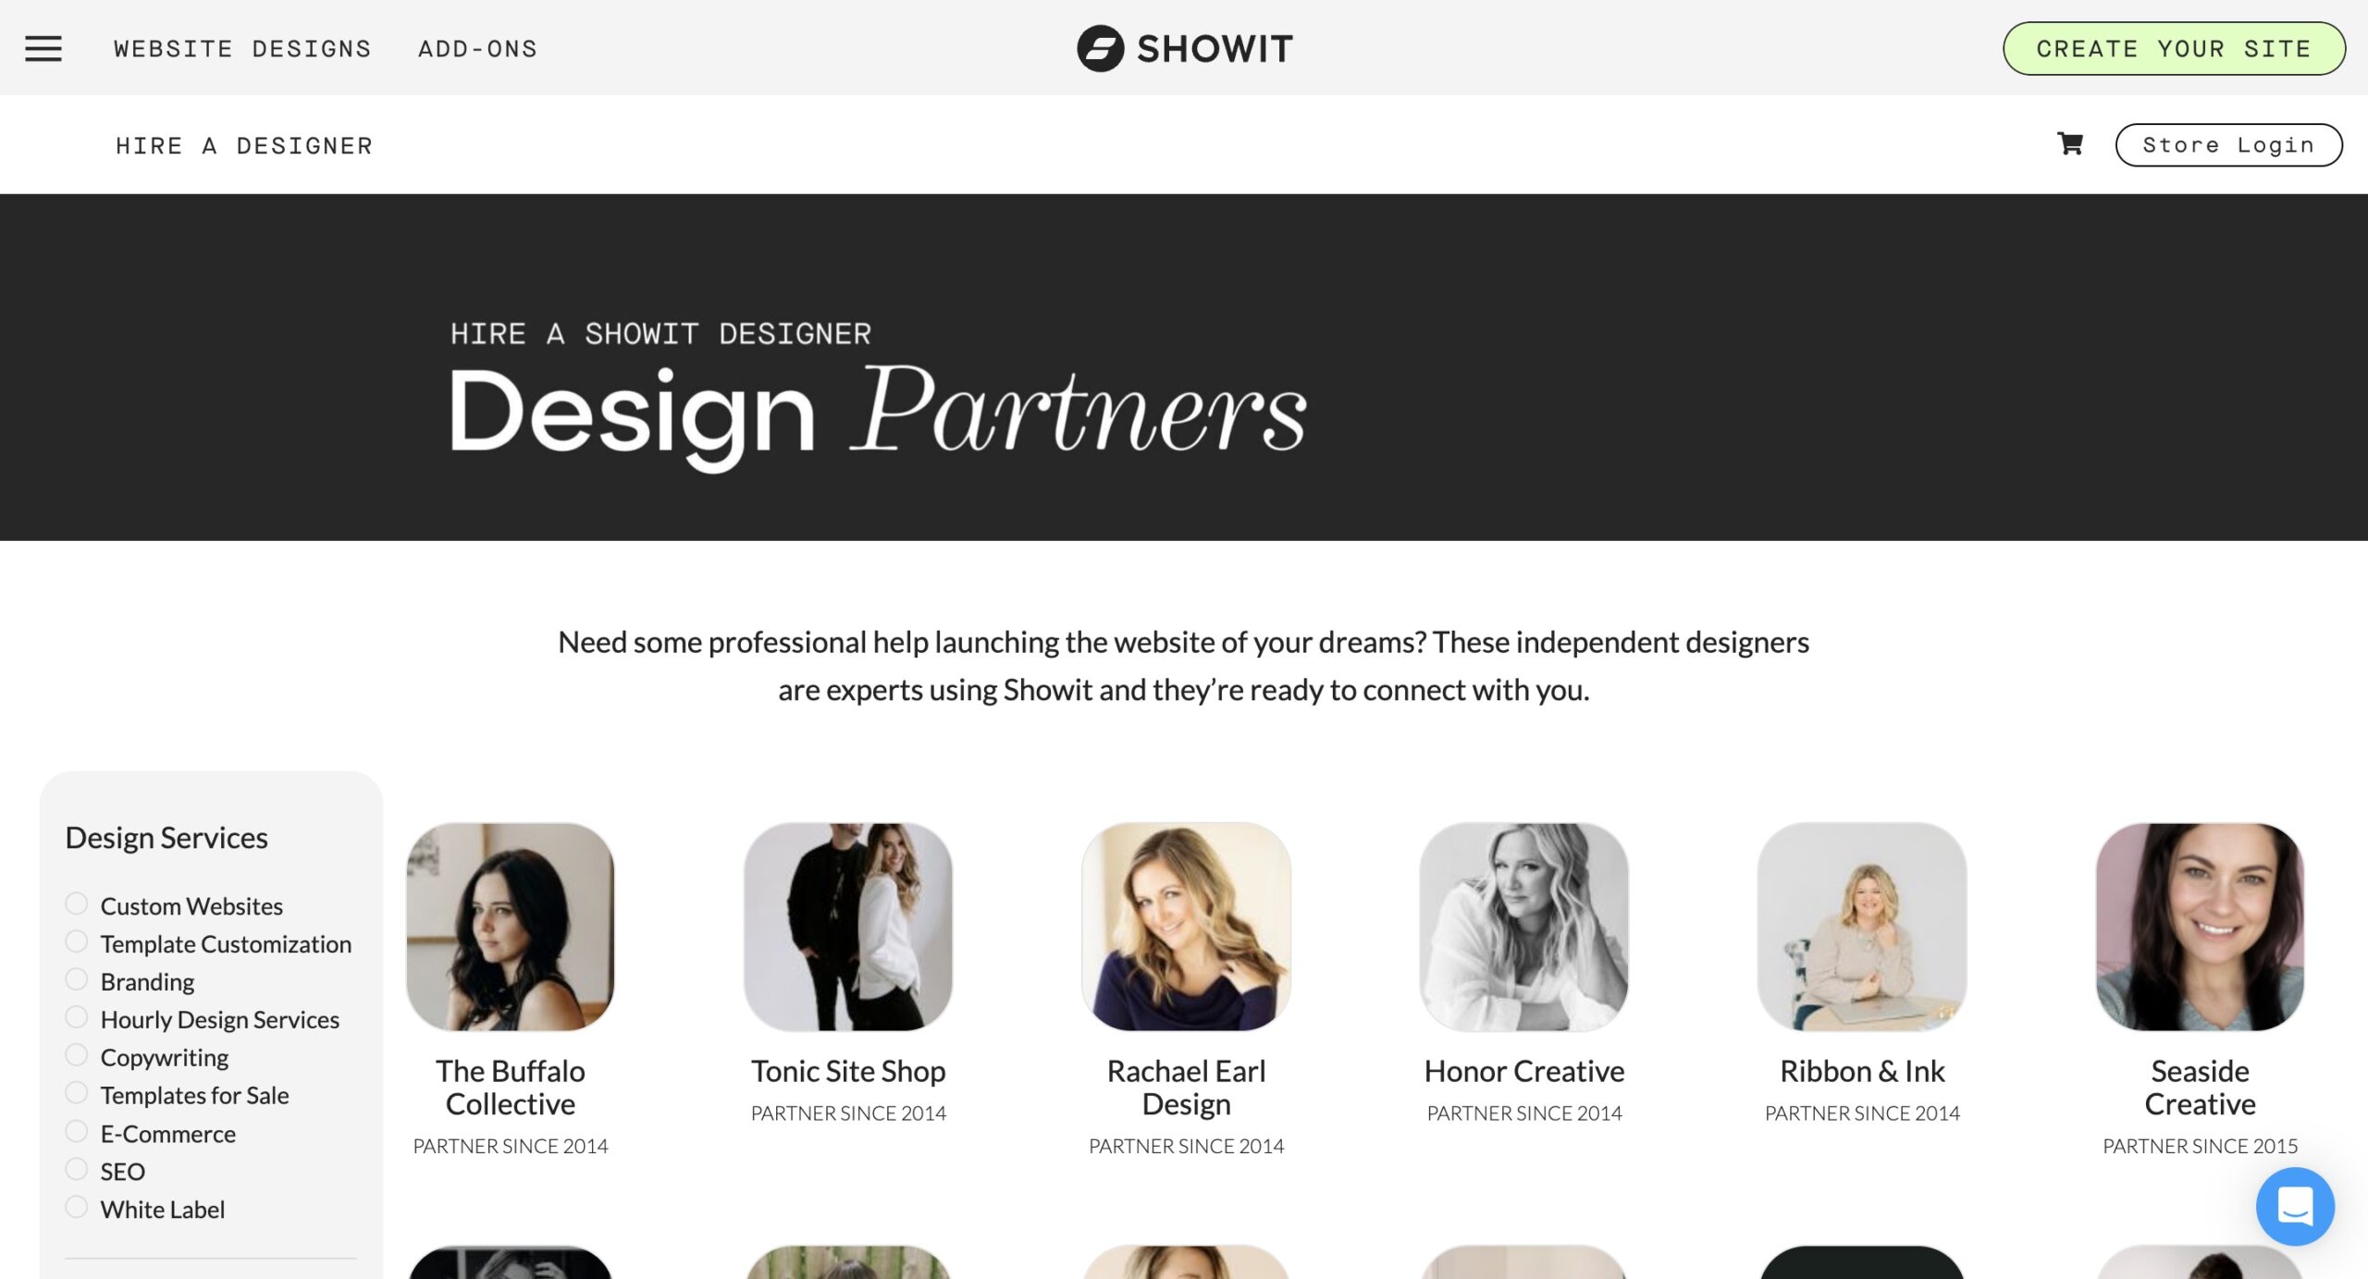Open the blue chat support bubble
The width and height of the screenshot is (2368, 1279).
[x=2295, y=1206]
